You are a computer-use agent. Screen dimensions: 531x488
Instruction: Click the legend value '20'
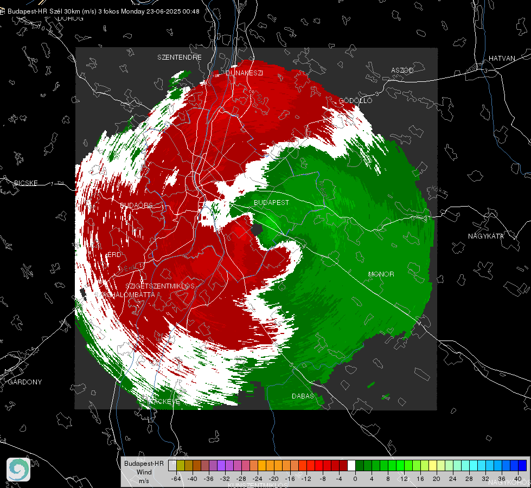pos(436,479)
